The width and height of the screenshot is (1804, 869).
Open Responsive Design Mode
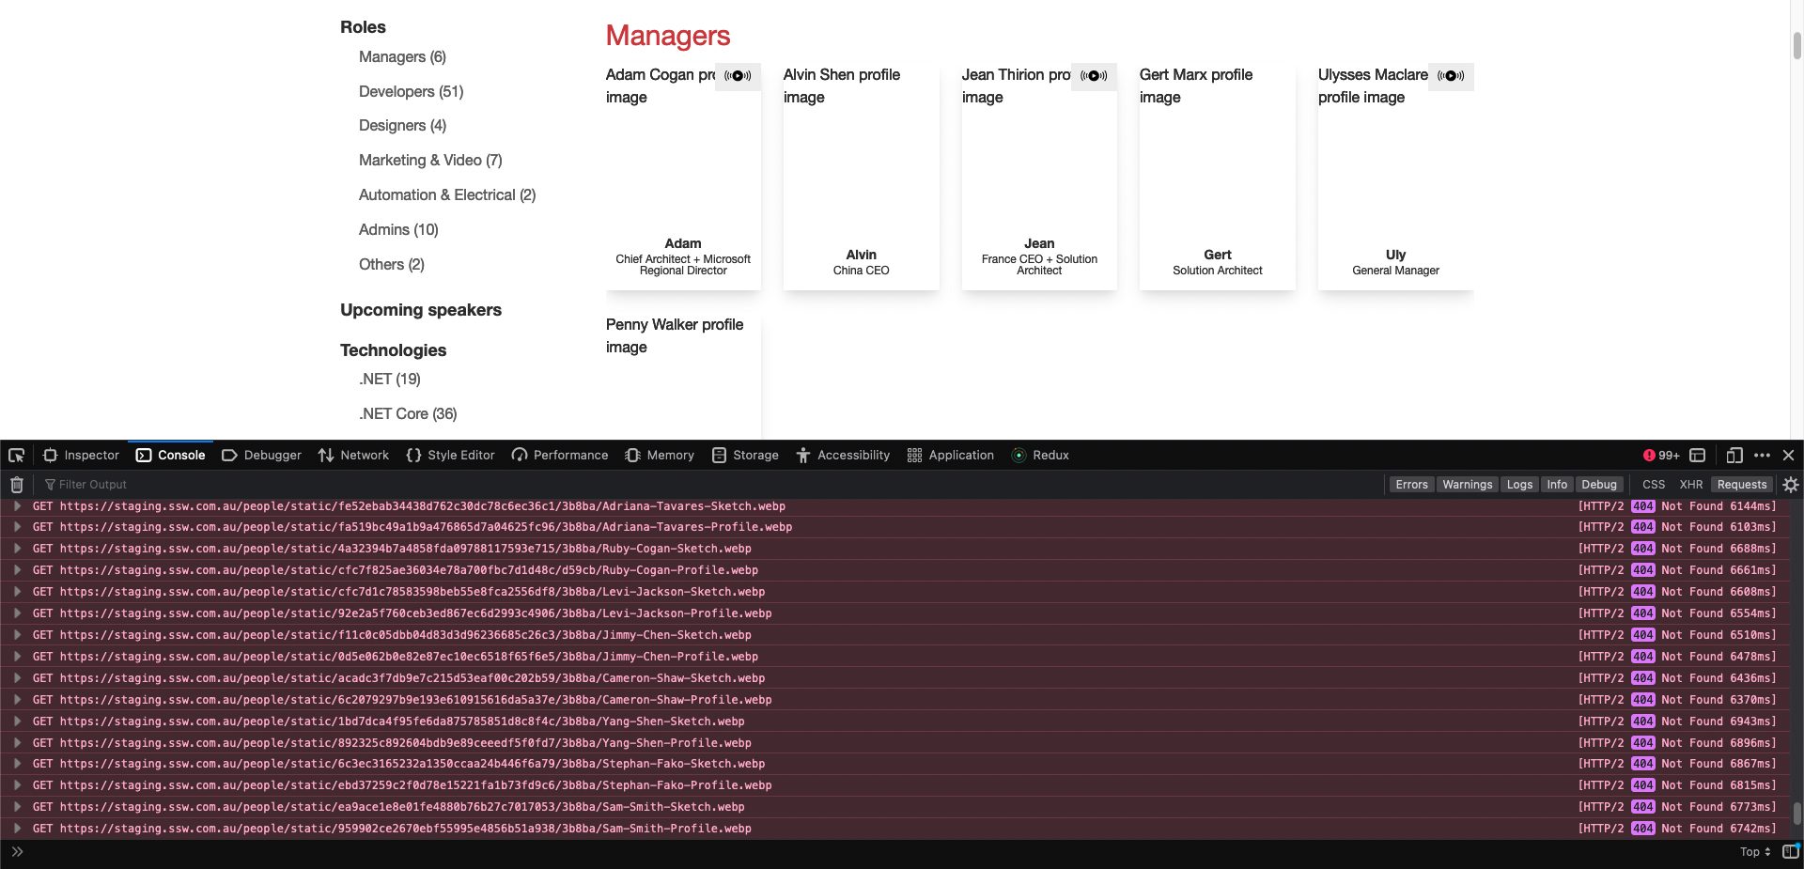(x=1734, y=455)
